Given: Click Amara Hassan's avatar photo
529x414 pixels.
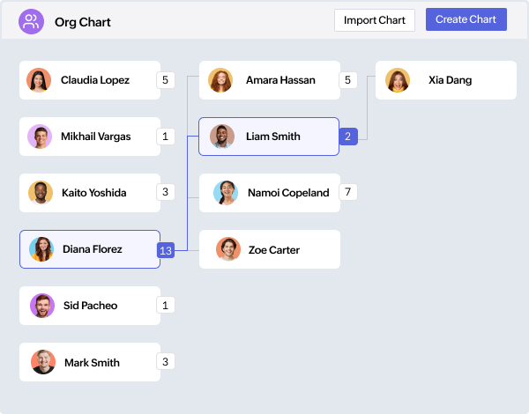Looking at the screenshot, I should pos(220,80).
